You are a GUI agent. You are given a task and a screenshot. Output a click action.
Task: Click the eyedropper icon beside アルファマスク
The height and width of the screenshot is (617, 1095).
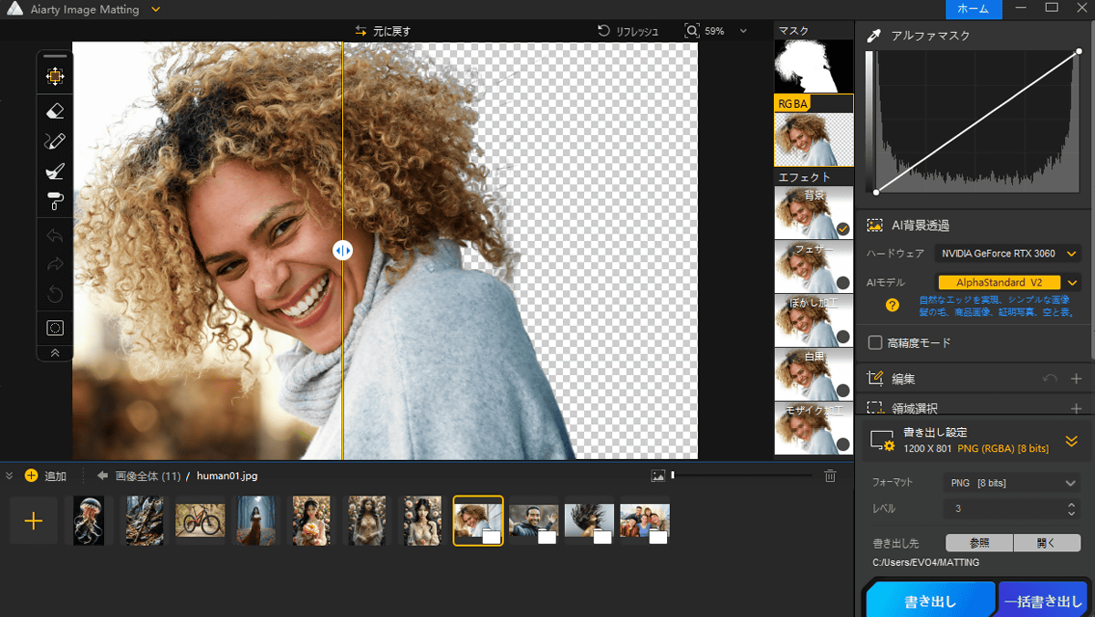click(874, 36)
